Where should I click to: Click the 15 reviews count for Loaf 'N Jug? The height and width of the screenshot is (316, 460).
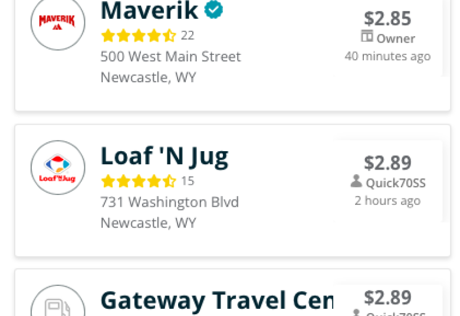[188, 181]
